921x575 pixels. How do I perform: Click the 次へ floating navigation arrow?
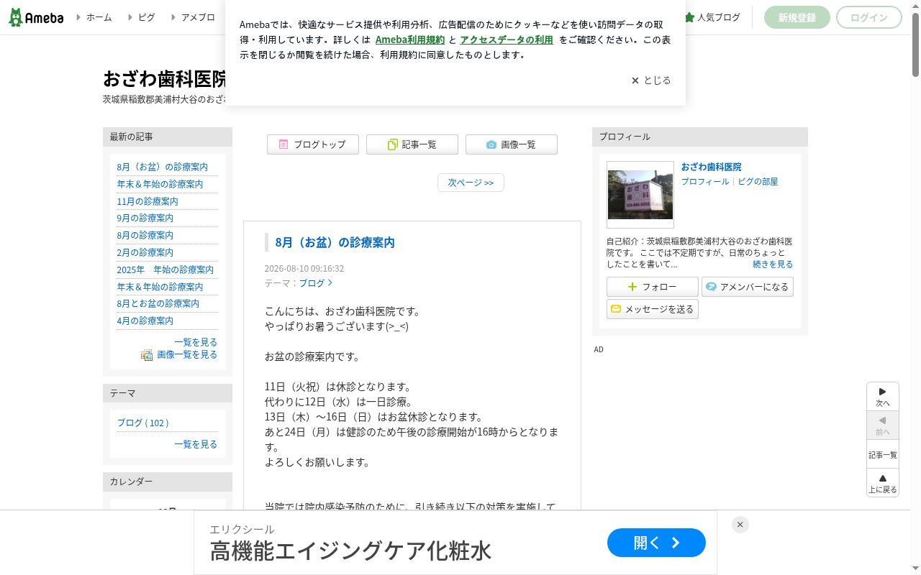coord(883,397)
